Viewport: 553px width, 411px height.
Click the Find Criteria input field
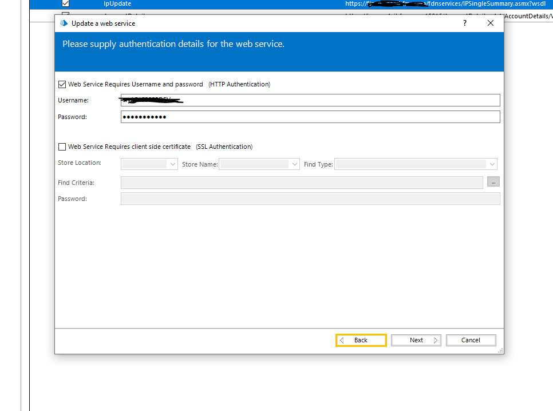[x=302, y=183]
